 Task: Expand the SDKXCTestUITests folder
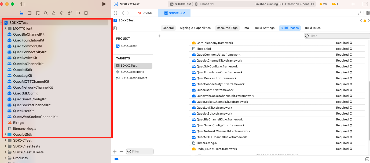5,152
